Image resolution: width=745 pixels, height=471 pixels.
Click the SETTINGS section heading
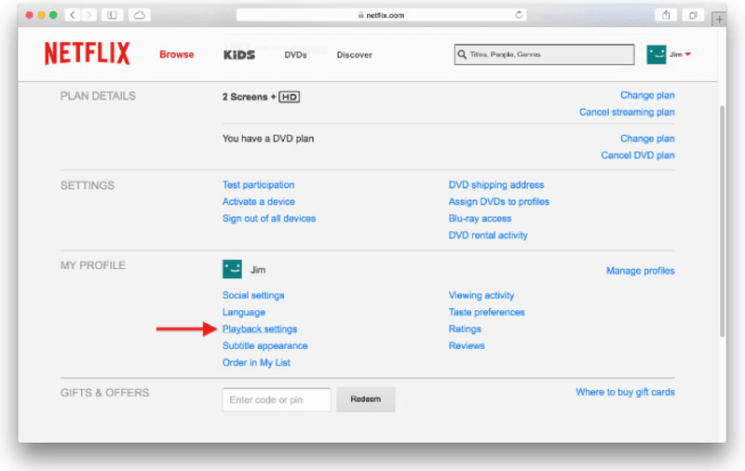tap(88, 185)
